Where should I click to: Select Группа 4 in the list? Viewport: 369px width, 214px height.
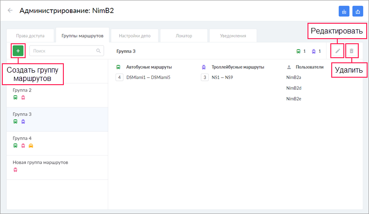point(57,141)
